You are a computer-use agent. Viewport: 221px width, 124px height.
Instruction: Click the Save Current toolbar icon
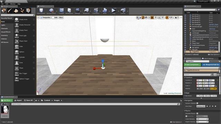click(41, 11)
